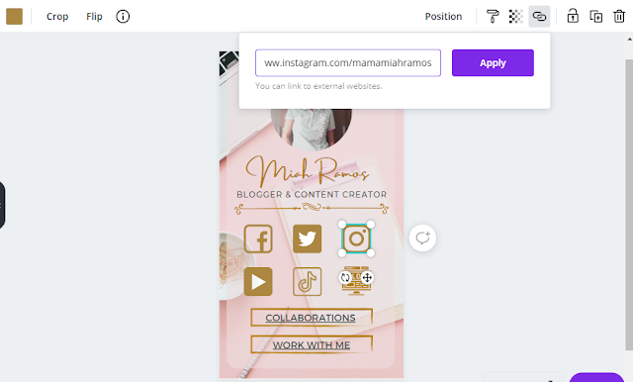Click the duplicate element icon
The height and width of the screenshot is (382, 633).
point(595,17)
